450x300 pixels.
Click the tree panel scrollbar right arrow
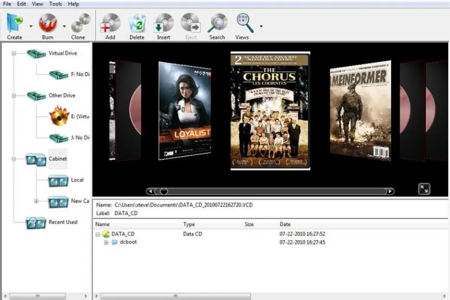86,296
